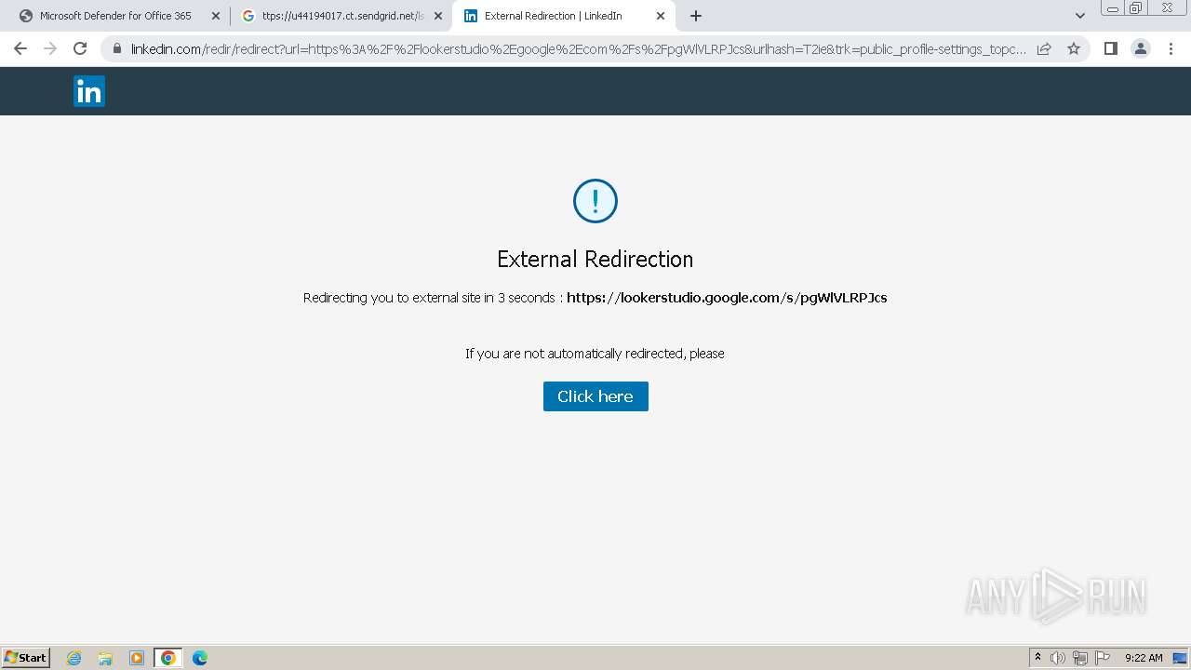Screen dimensions: 1191x670
Task: Open the Chrome profile menu
Action: pyautogui.click(x=1141, y=48)
